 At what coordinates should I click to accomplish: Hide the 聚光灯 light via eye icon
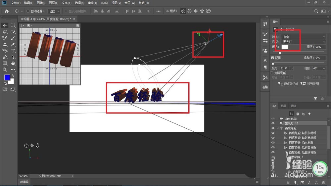(273, 123)
